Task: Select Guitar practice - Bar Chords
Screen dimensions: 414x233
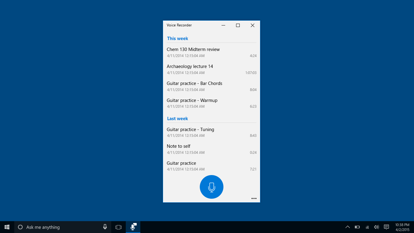Action: [211, 86]
